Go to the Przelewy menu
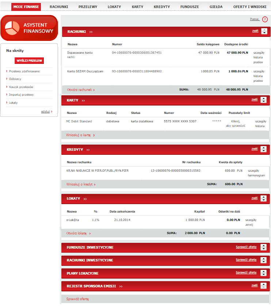 (88, 7)
